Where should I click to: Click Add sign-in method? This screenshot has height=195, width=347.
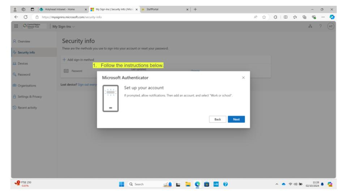point(78,60)
